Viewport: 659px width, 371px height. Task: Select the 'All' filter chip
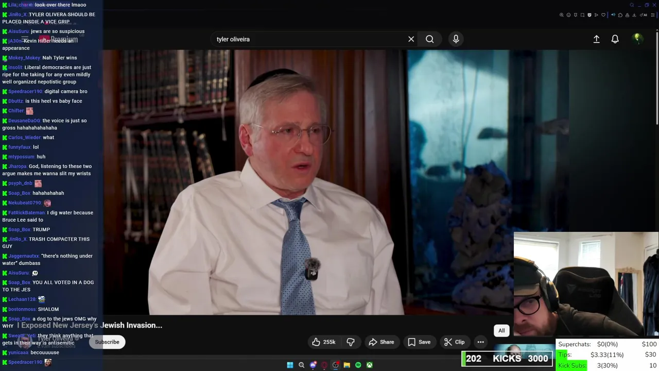point(501,331)
